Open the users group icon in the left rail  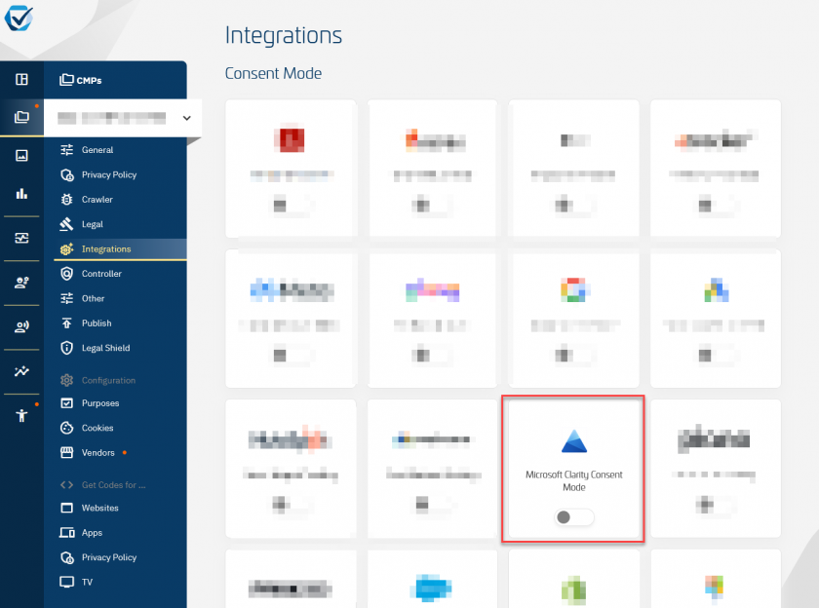coord(21,283)
